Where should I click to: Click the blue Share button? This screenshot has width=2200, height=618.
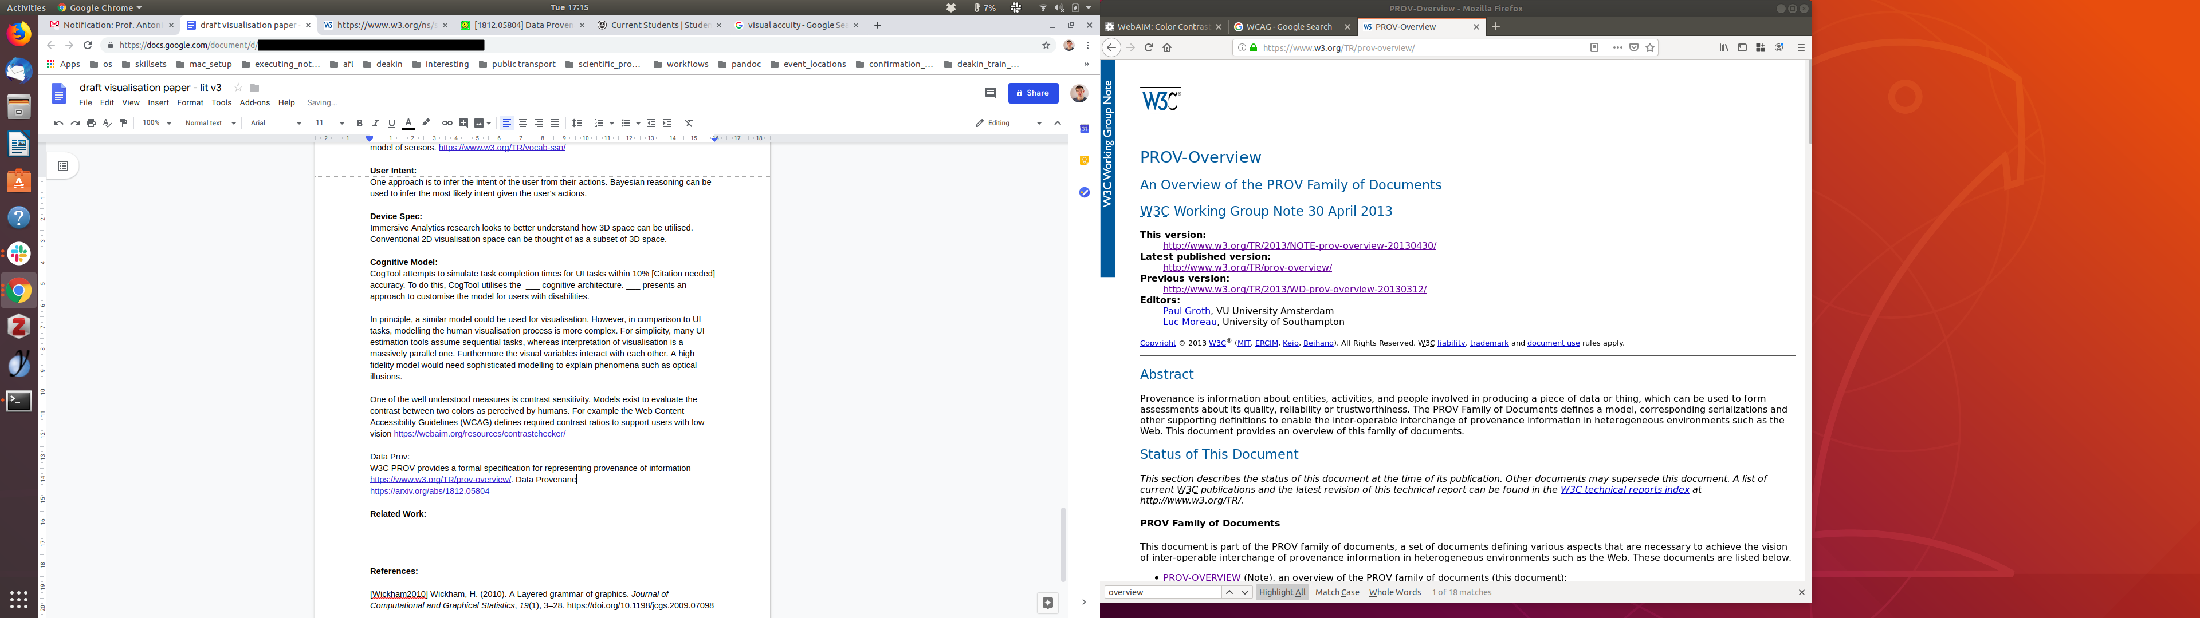(1032, 93)
